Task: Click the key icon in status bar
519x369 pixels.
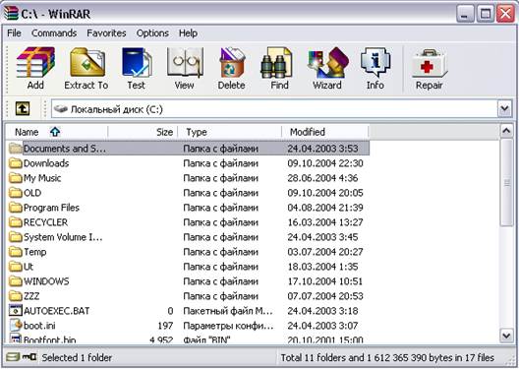Action: point(29,357)
